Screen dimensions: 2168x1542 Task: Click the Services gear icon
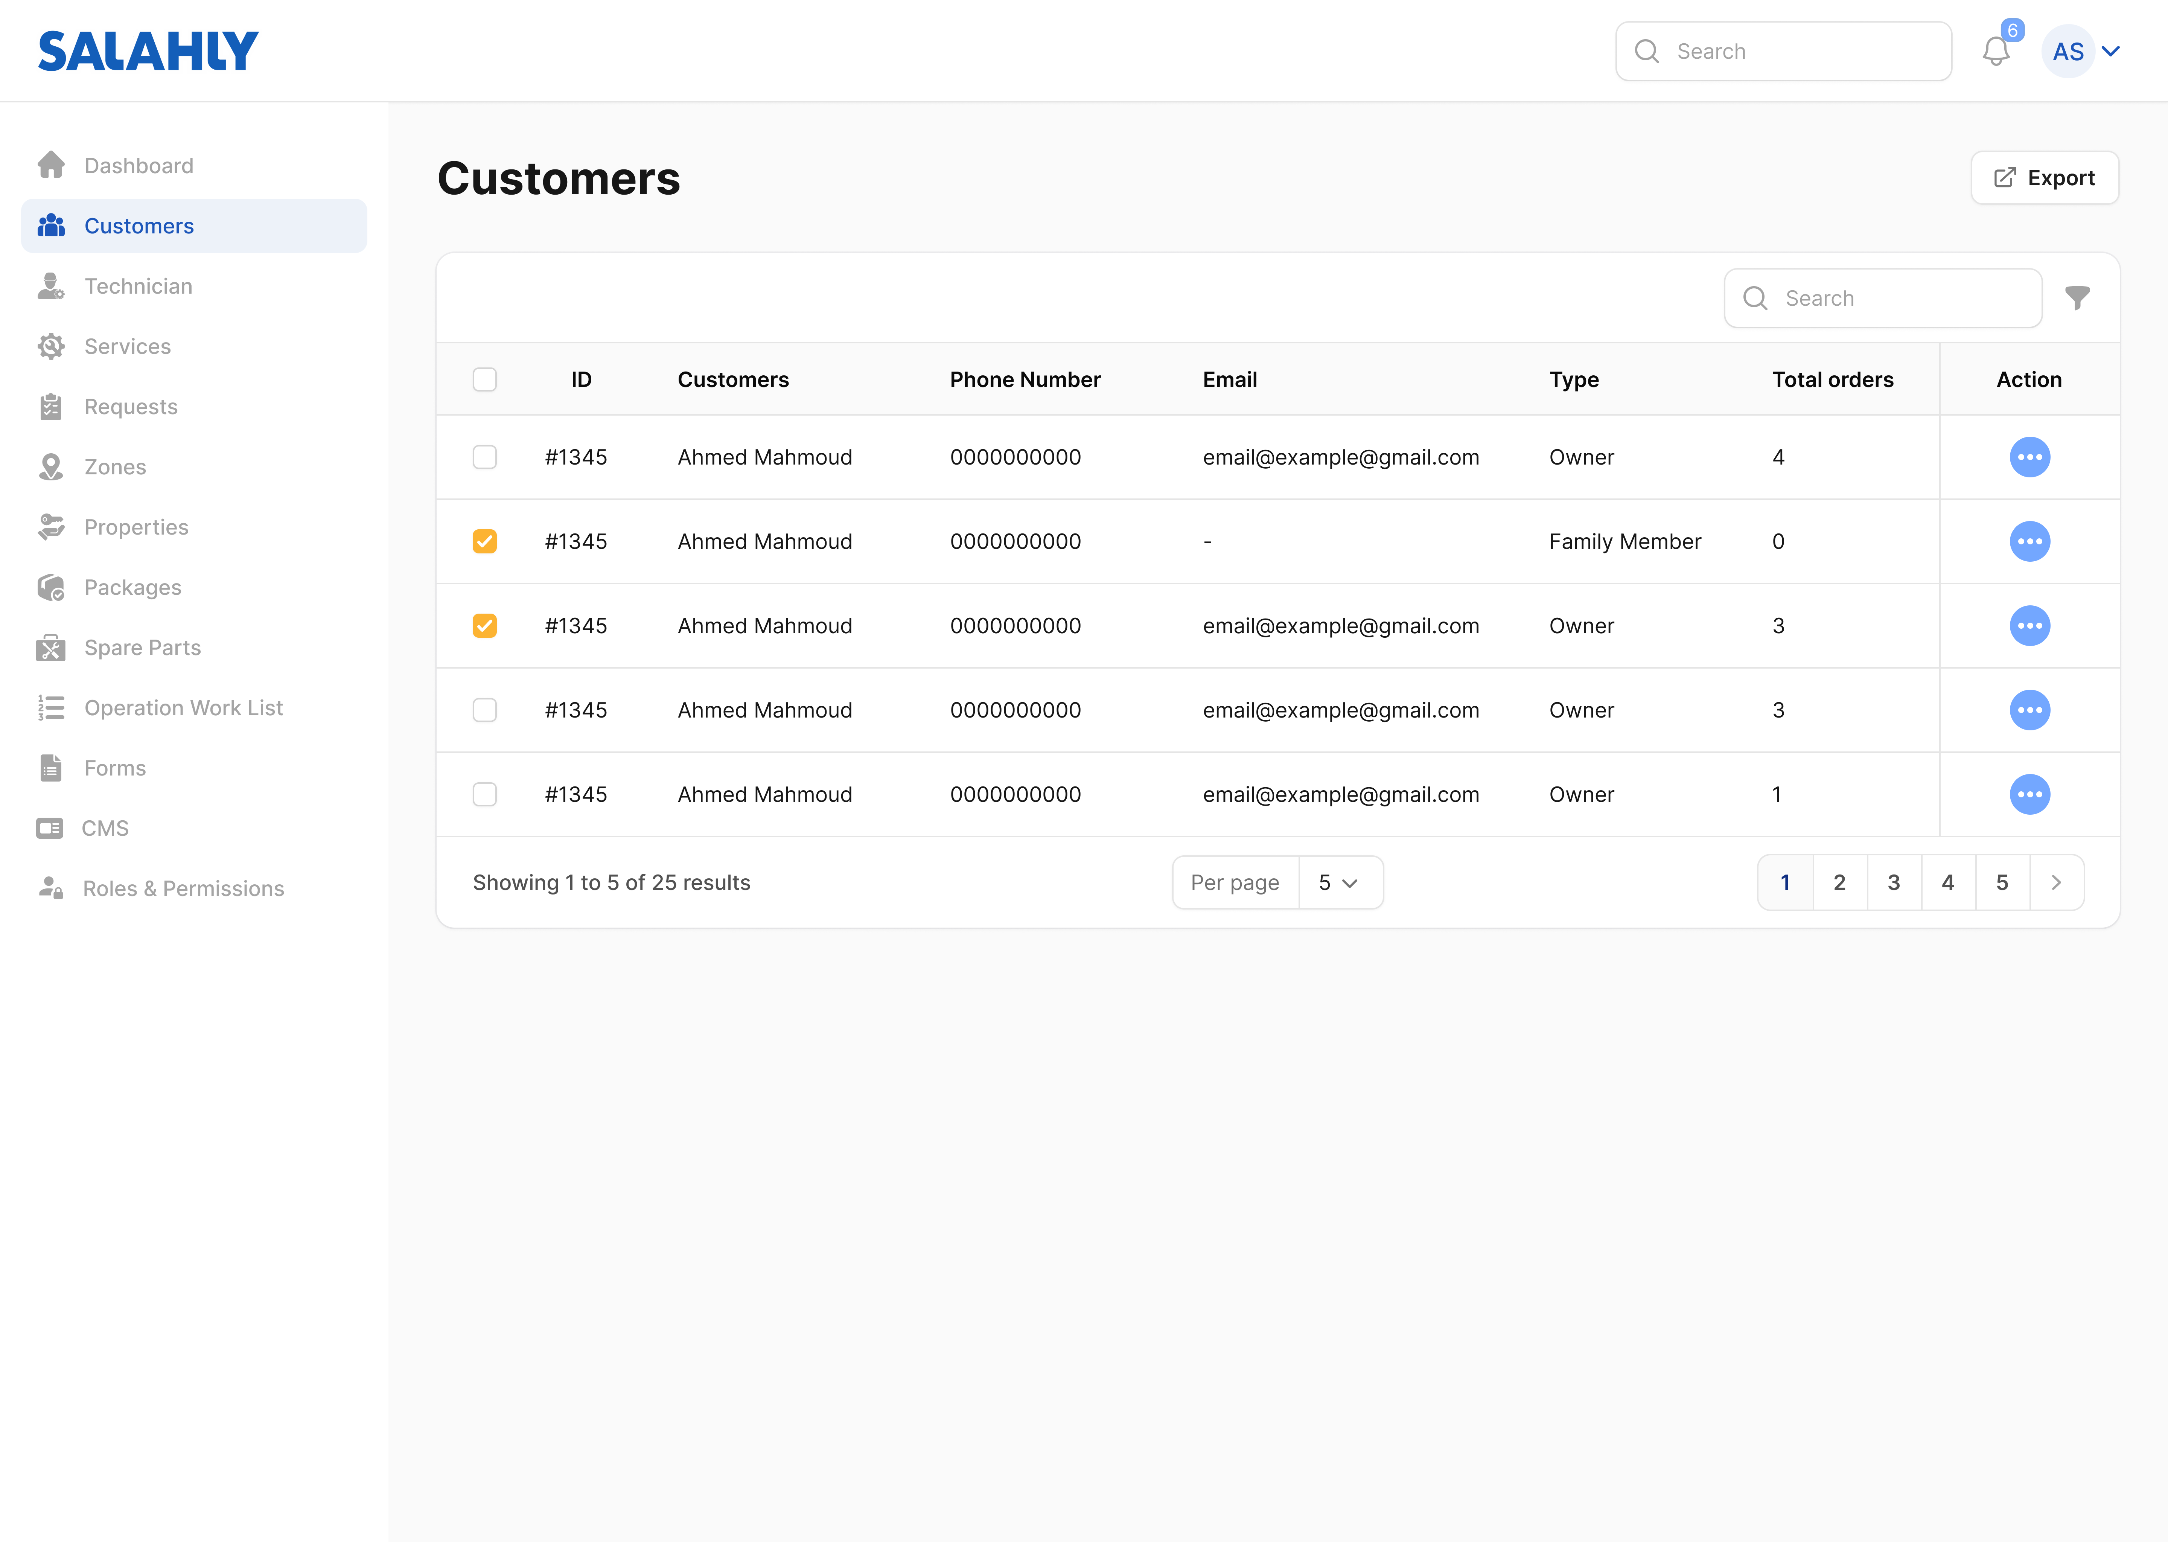tap(50, 347)
